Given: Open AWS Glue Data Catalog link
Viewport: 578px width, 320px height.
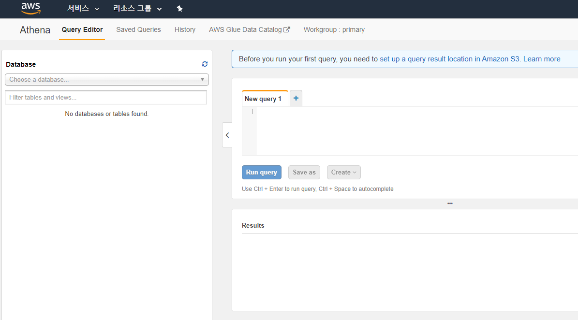Looking at the screenshot, I should point(249,30).
